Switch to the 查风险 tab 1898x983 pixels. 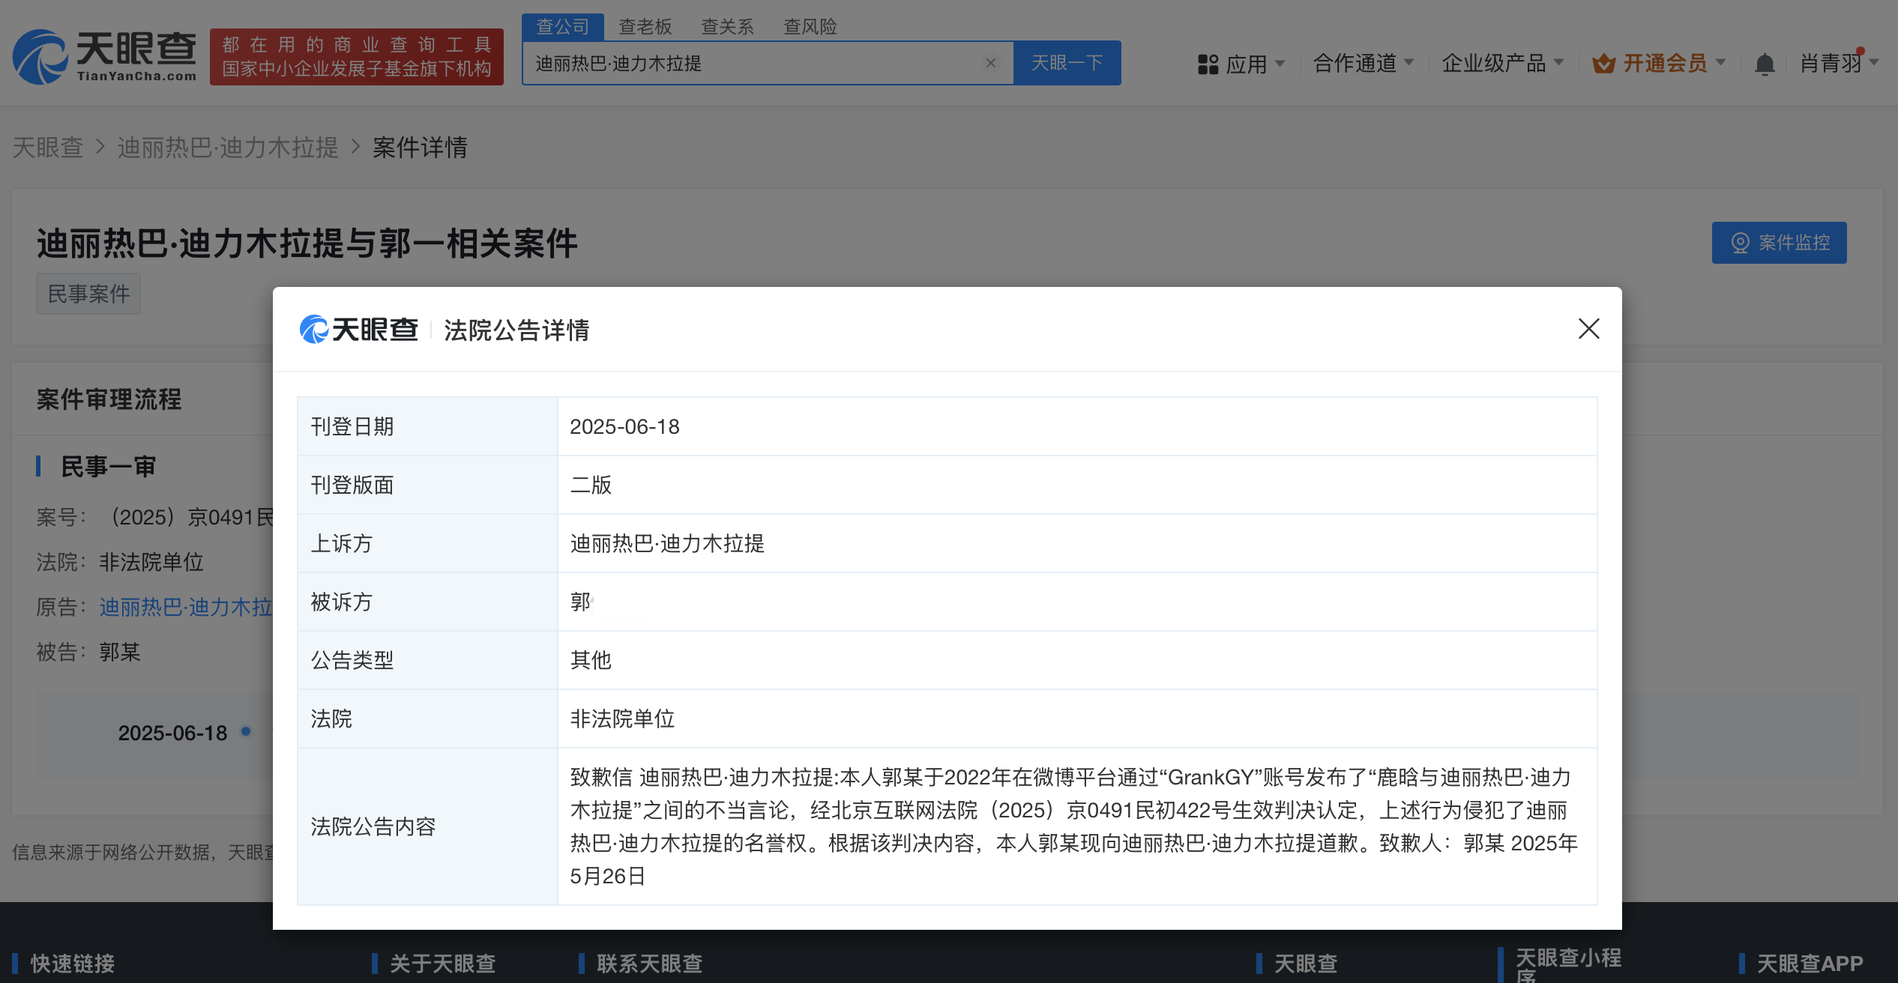point(810,27)
